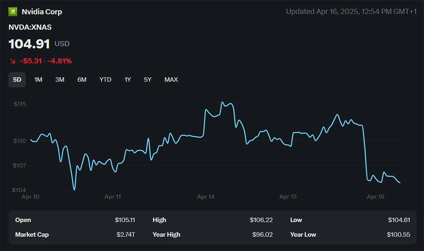The width and height of the screenshot is (424, 251).
Task: Switch to the 3M time range
Action: (x=60, y=80)
